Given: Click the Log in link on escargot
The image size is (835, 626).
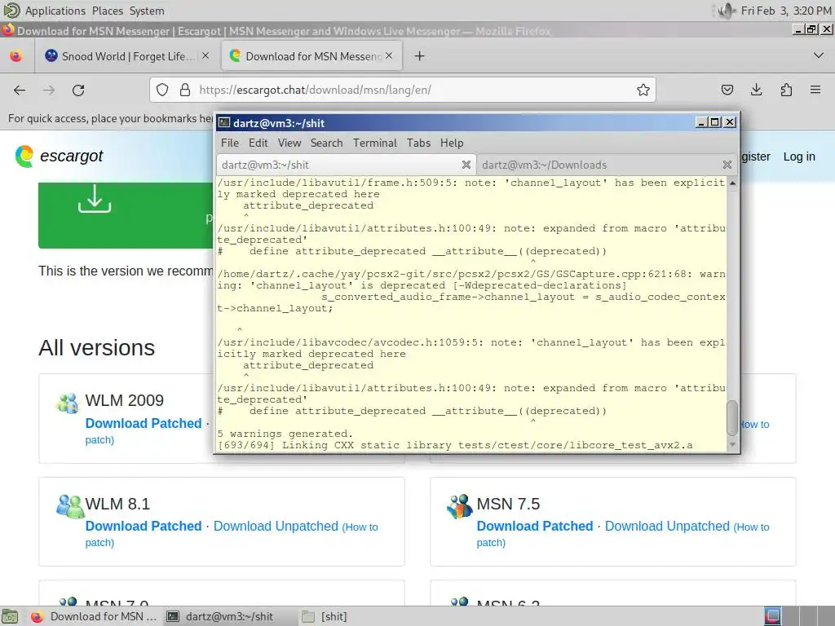Looking at the screenshot, I should click(x=799, y=156).
